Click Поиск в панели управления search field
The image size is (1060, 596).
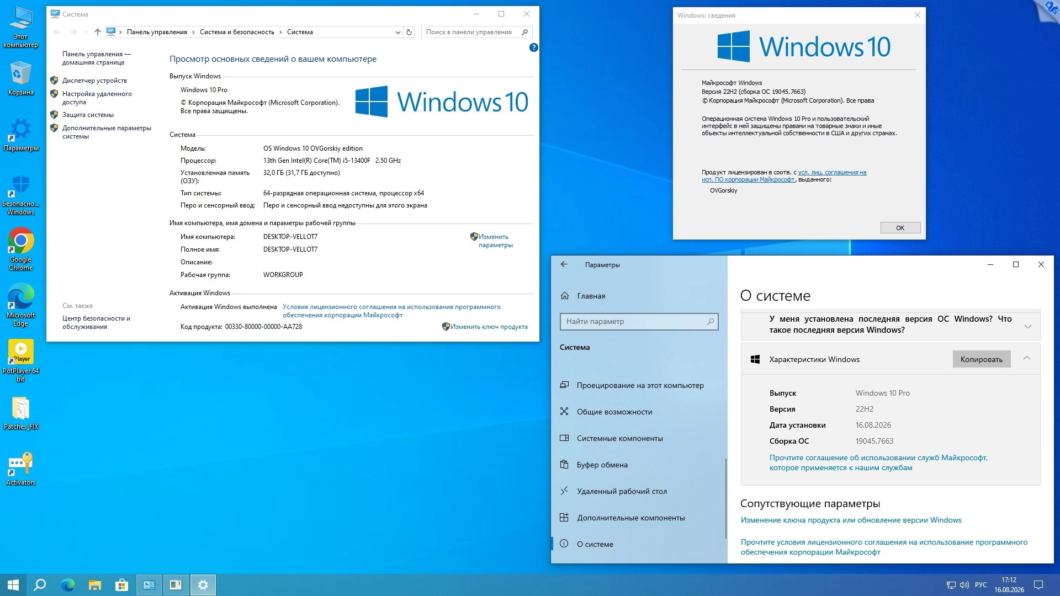pyautogui.click(x=476, y=32)
